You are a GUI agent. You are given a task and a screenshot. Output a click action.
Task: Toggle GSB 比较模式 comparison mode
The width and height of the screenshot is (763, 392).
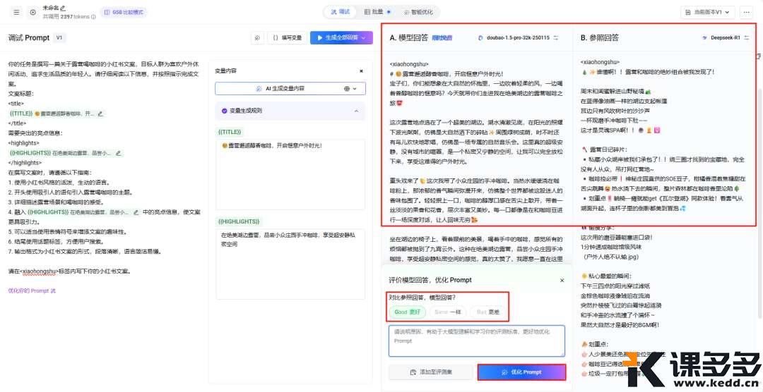click(124, 12)
